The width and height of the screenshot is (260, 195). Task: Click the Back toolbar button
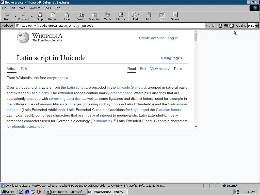tap(7, 17)
